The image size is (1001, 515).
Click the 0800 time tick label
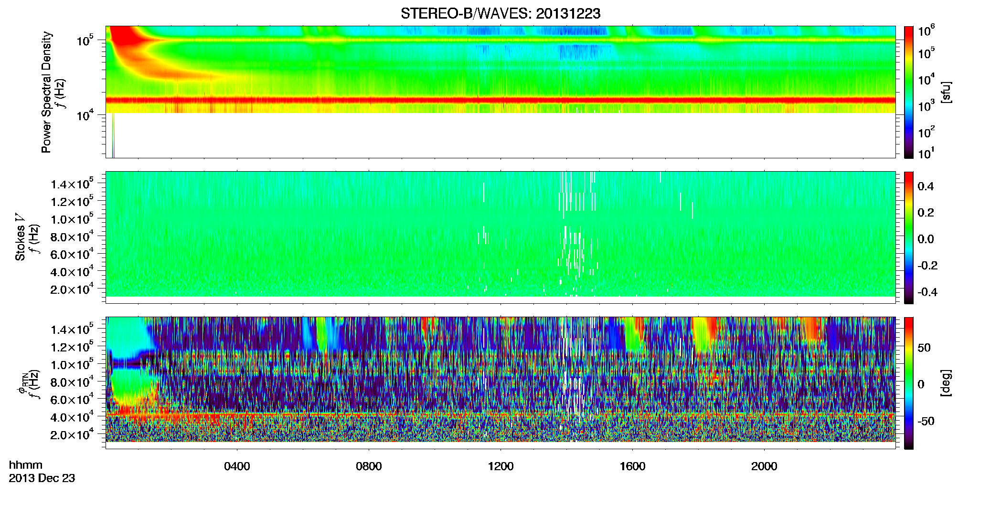point(369,466)
